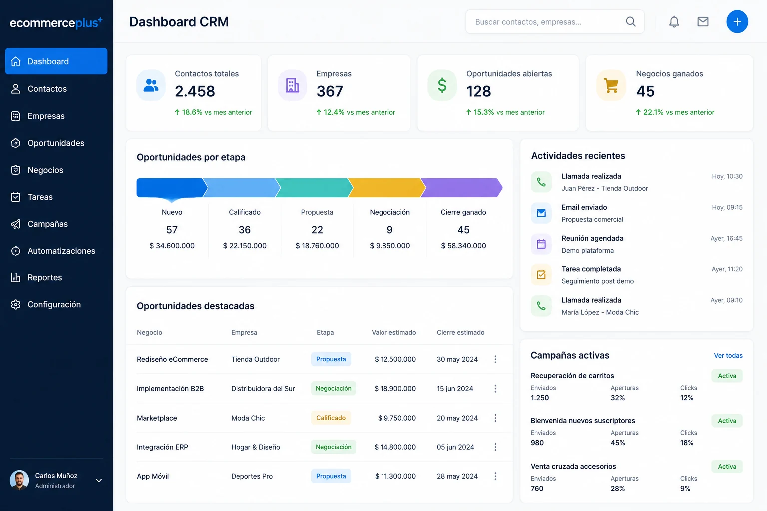
Task: Click the Oportunidades destacadas heading
Action: pos(195,306)
